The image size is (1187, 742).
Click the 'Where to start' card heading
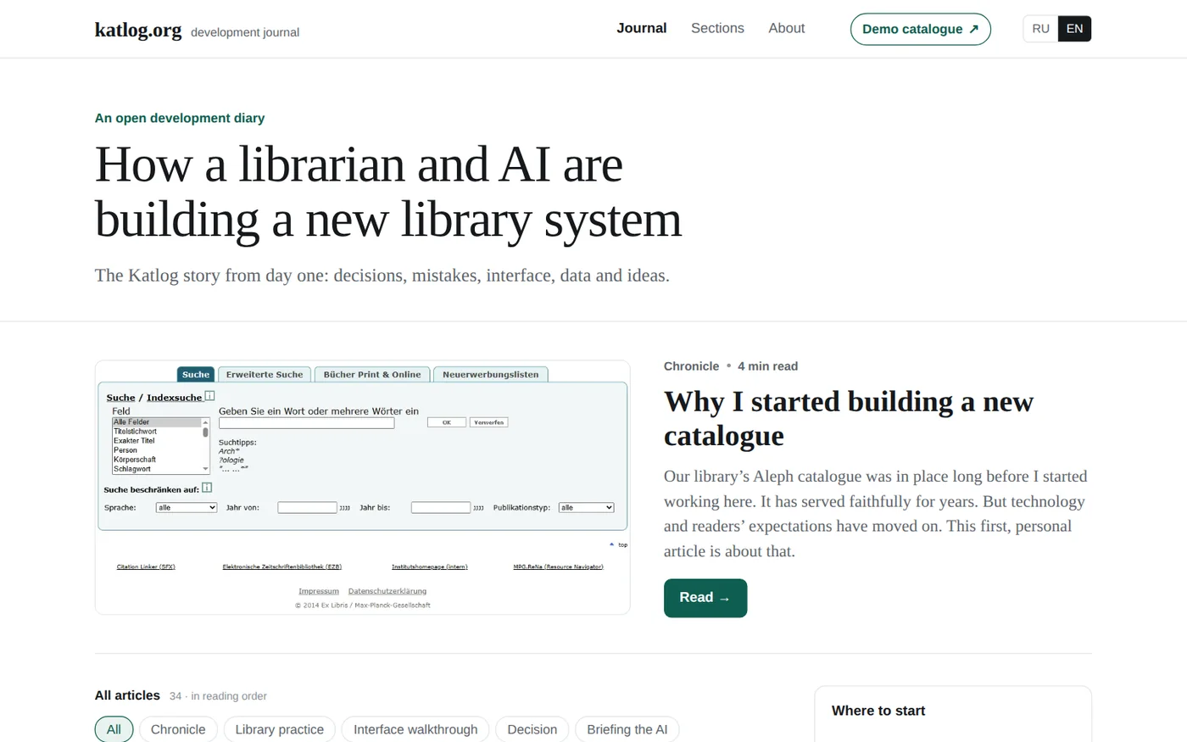(878, 711)
